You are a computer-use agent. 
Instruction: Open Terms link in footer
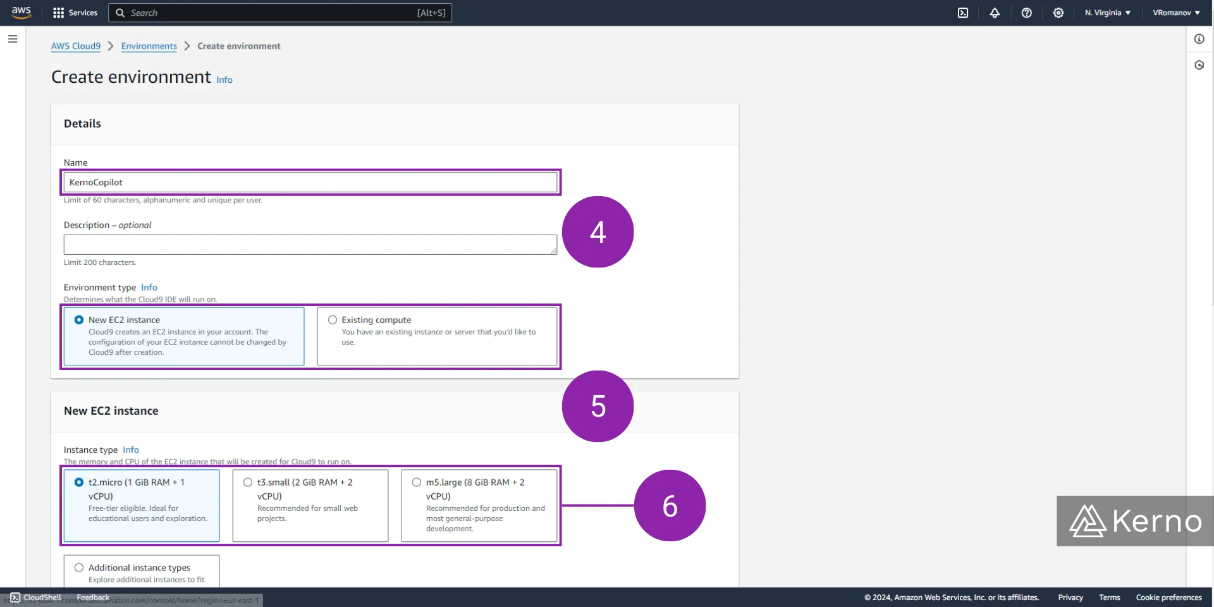click(x=1110, y=598)
